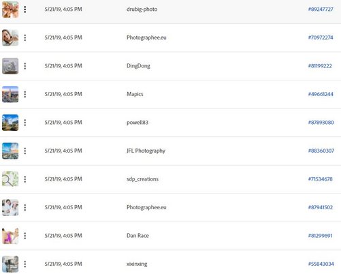Open more options menu for drubig-photo row
341x274 pixels.
(25, 10)
